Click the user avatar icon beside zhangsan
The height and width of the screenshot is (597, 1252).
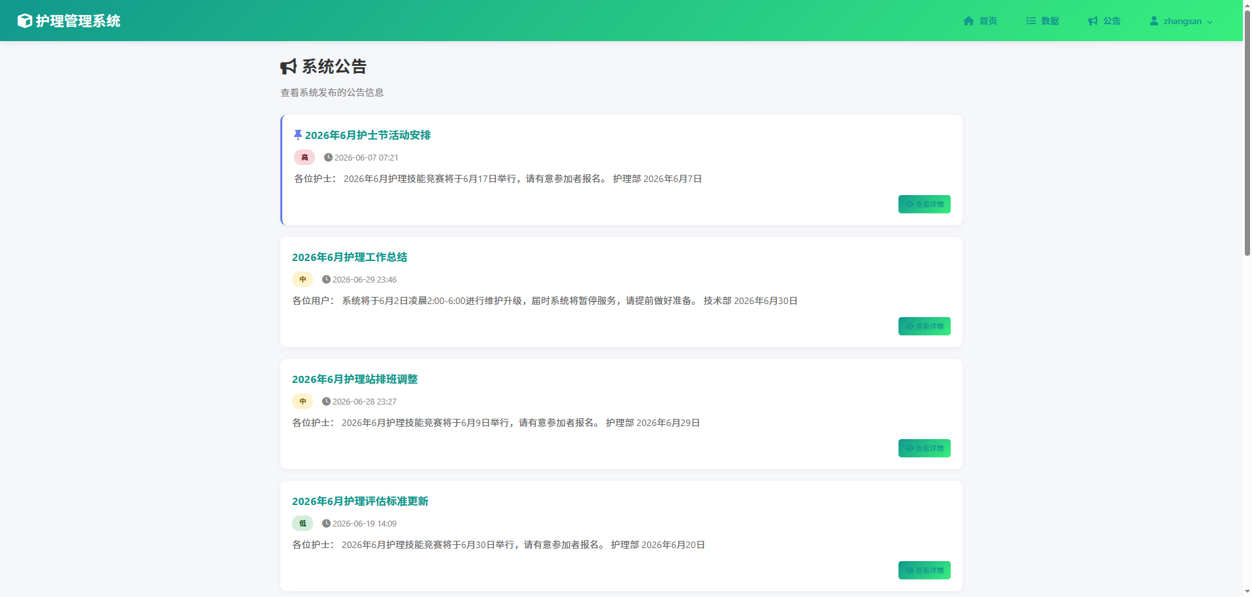tap(1154, 21)
